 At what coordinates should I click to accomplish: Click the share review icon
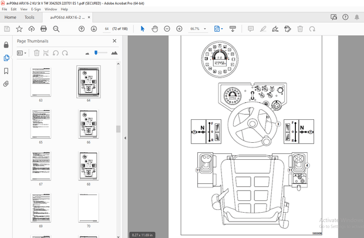(x=333, y=17)
